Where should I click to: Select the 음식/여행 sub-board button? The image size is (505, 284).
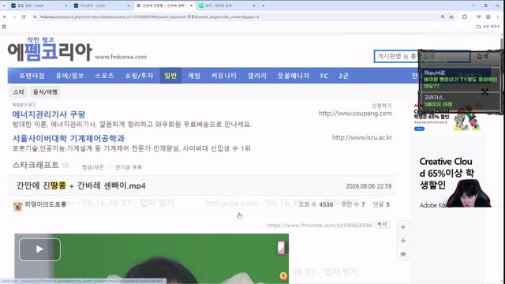[x=45, y=92]
